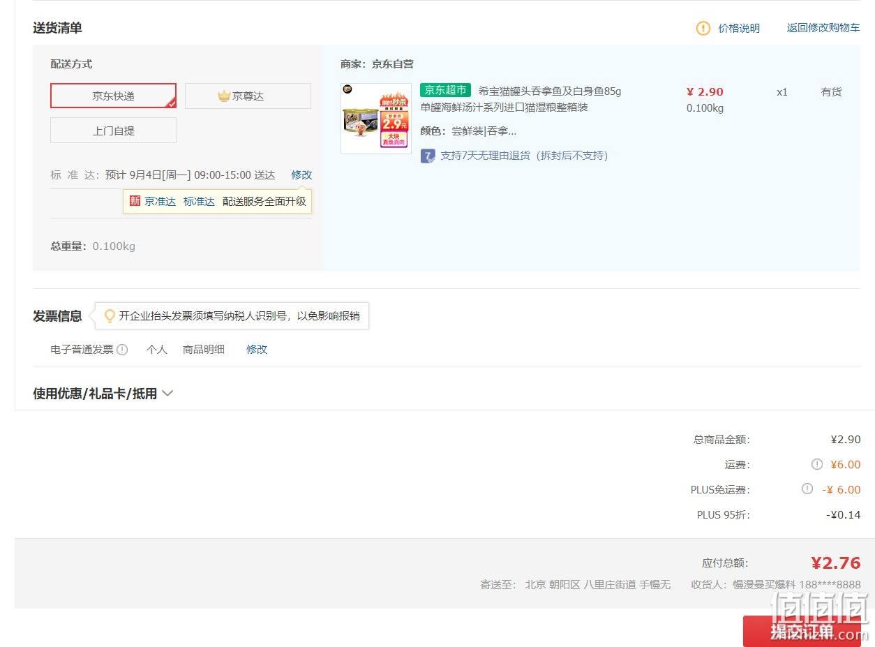
Task: Click PLUS 95折 discount value -¥0.14
Action: click(843, 515)
